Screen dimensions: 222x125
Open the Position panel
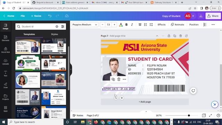pos(194,25)
